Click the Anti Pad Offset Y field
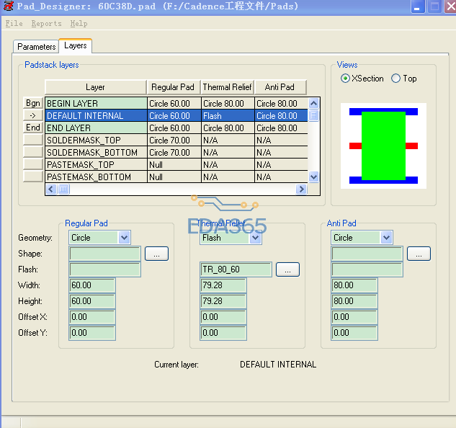The width and height of the screenshot is (456, 428). click(x=354, y=333)
